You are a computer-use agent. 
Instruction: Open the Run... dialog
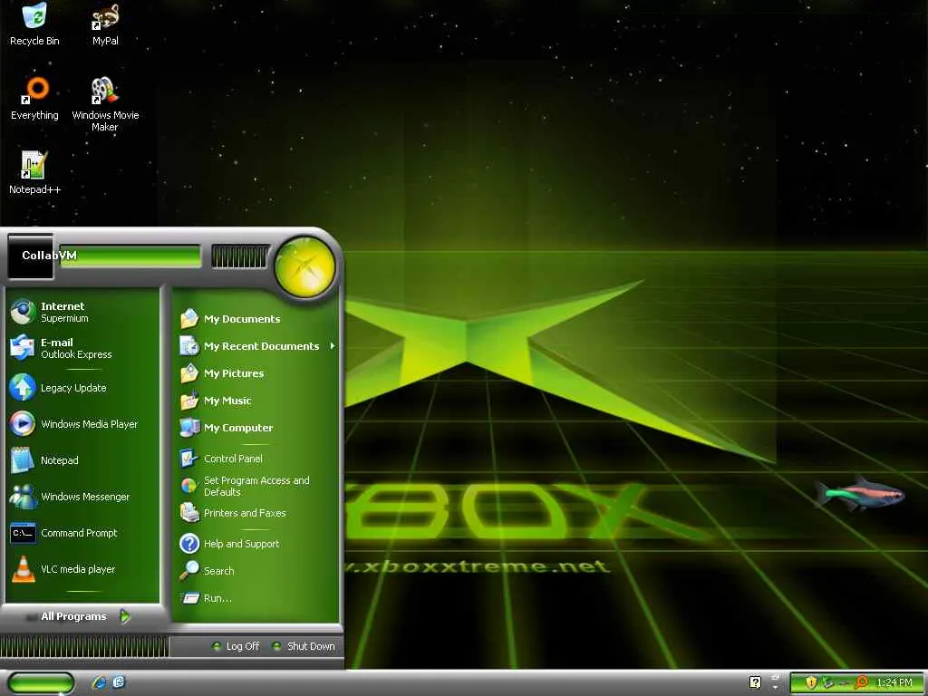tap(256, 598)
